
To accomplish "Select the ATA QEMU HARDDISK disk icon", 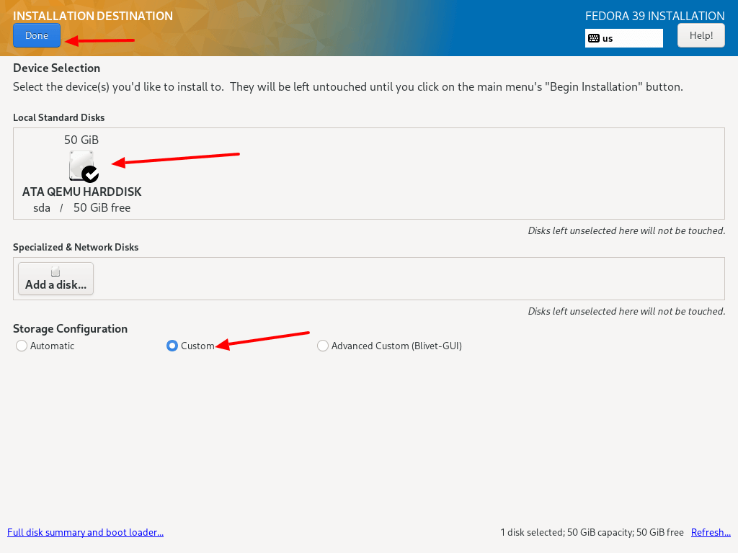I will click(x=82, y=166).
